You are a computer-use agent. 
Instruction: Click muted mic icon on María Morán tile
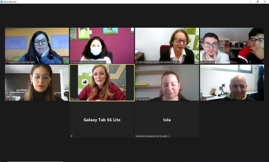coord(7,62)
